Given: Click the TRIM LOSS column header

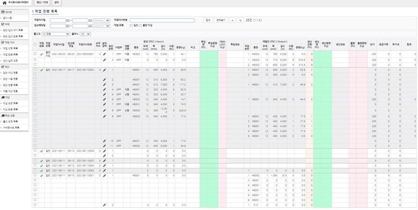Looking at the screenshot, I should [222, 44].
